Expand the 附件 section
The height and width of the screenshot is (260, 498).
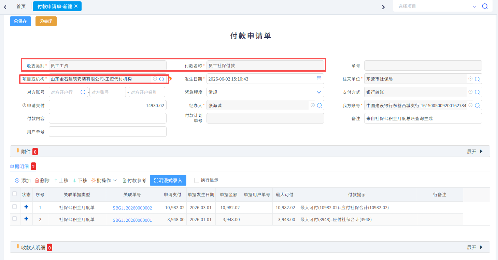475,151
